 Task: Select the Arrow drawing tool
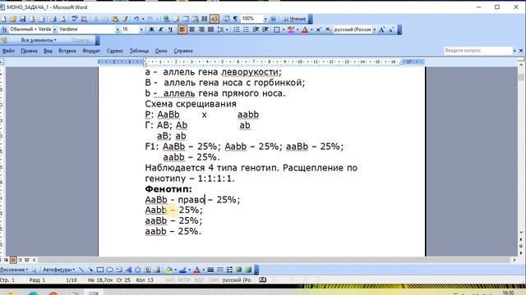[x=90, y=270]
